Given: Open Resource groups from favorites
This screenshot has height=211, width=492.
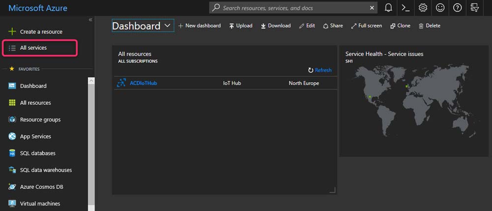Looking at the screenshot, I should tap(40, 120).
